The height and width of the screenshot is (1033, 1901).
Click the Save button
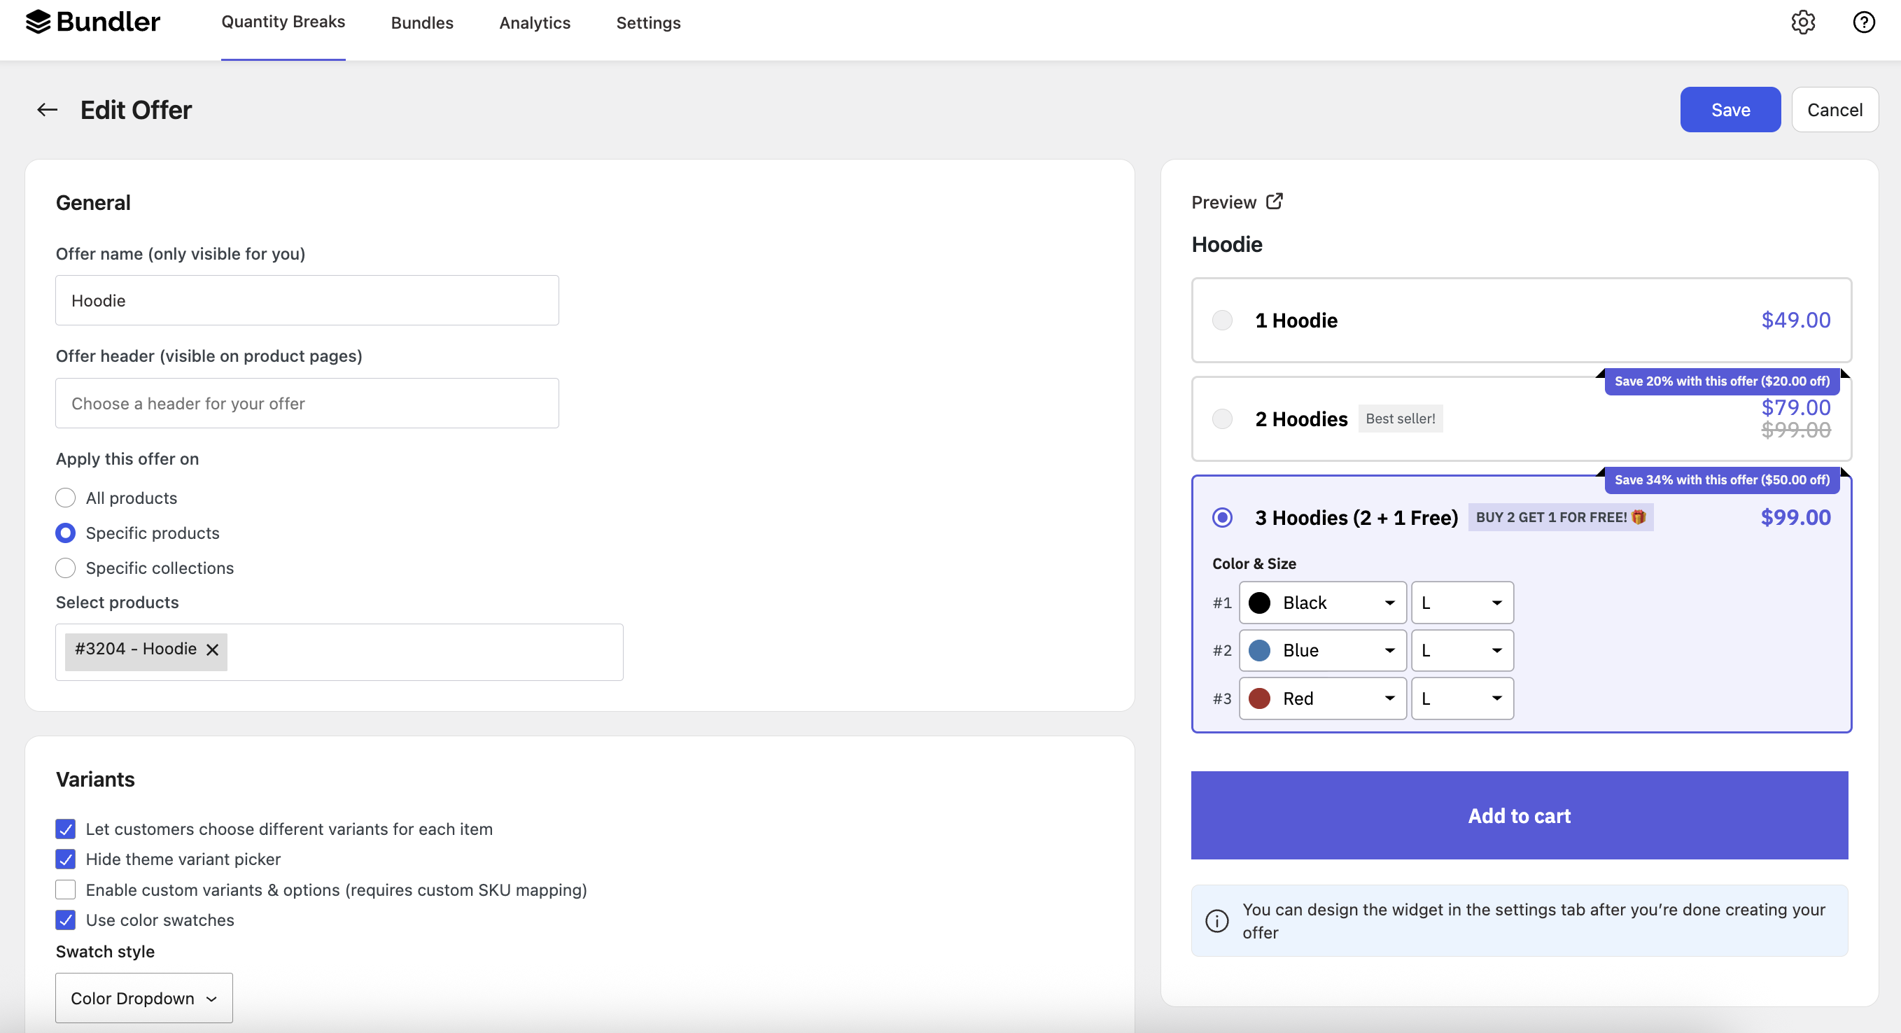click(x=1730, y=110)
